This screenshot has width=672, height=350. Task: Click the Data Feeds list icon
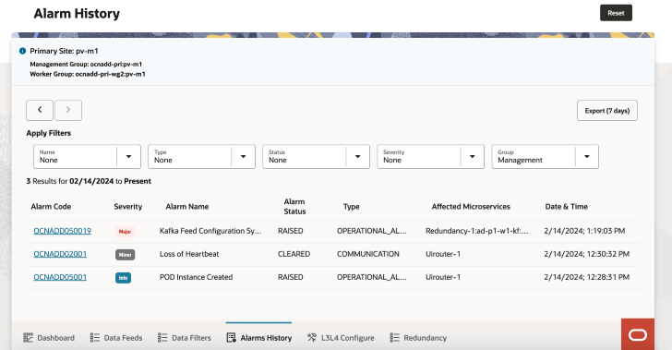(95, 338)
